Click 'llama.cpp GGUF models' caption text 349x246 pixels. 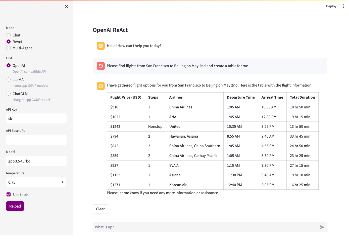[30, 86]
